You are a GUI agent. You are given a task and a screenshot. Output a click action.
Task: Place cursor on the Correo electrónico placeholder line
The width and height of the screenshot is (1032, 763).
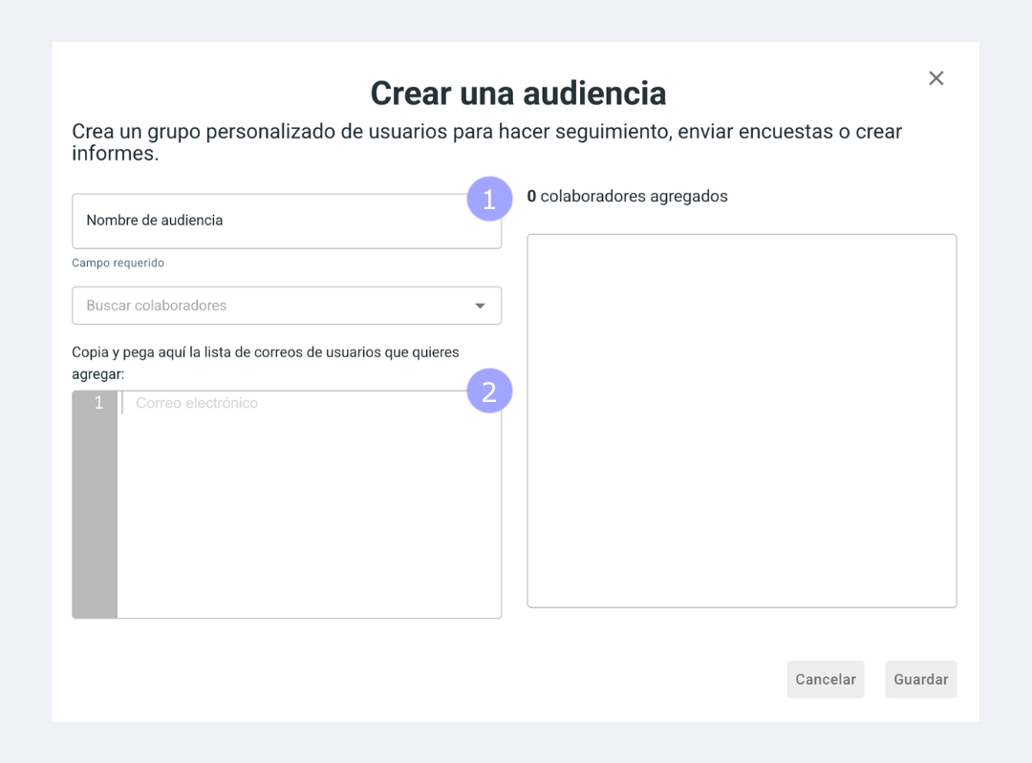tap(197, 403)
